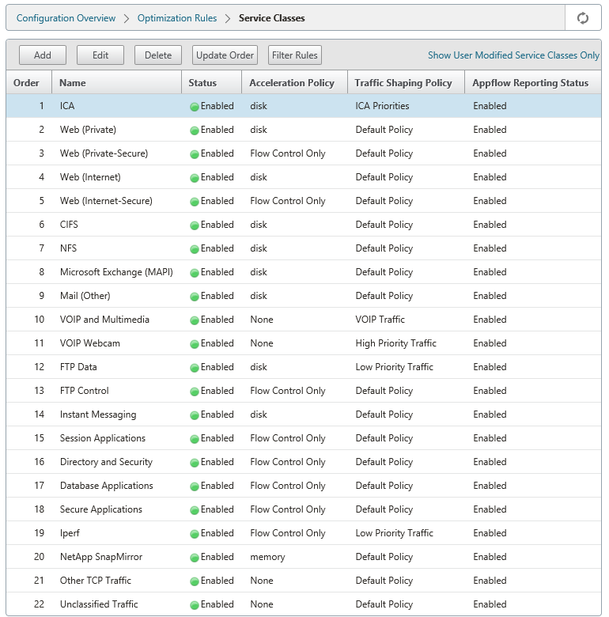The height and width of the screenshot is (617, 609).
Task: Select the NetApp SnapMirror row
Action: click(304, 557)
